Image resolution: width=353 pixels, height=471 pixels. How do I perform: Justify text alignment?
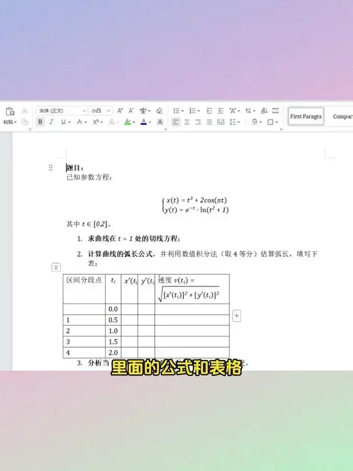coord(209,122)
